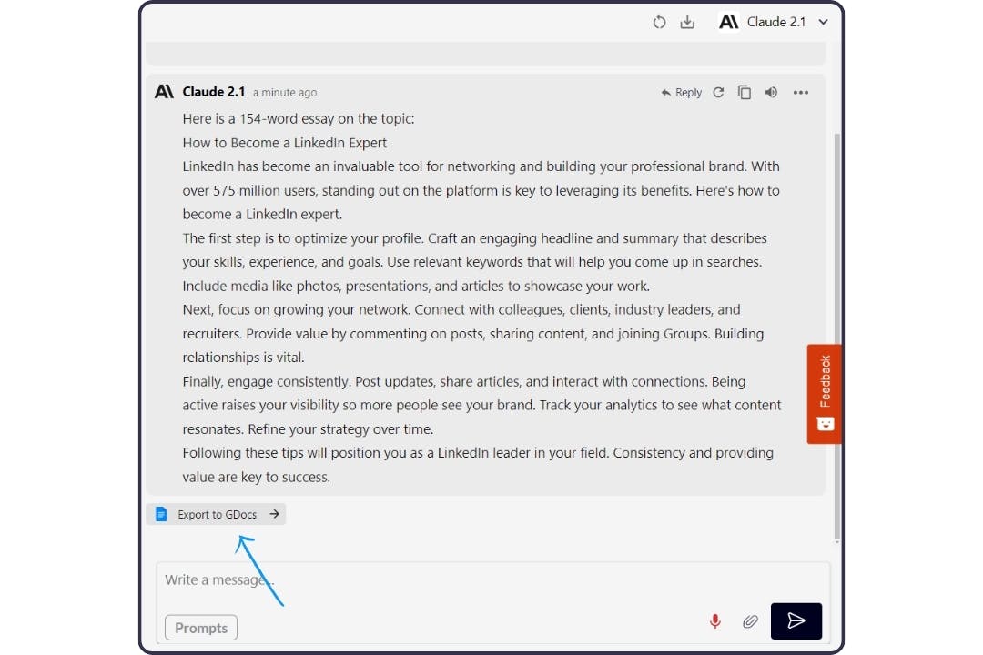Image resolution: width=983 pixels, height=655 pixels.
Task: Play message aloud with the speaker icon
Action: click(771, 93)
